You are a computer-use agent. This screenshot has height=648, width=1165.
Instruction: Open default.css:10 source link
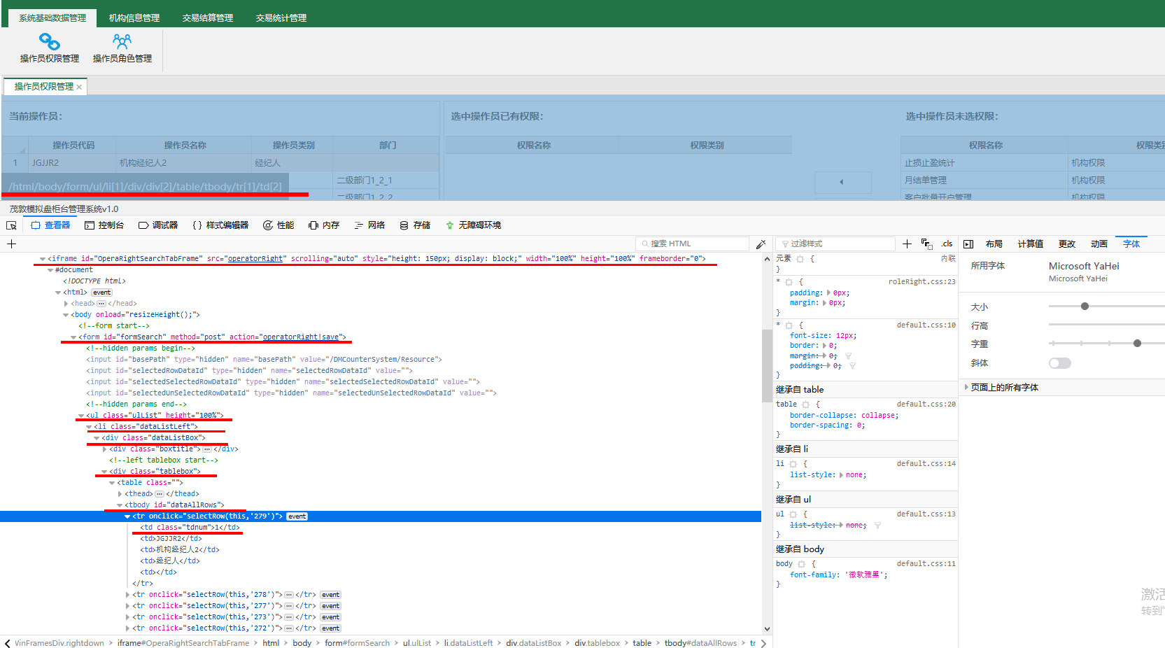coord(926,325)
